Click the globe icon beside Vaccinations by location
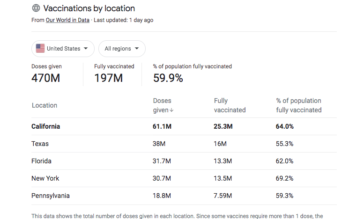The height and width of the screenshot is (219, 364). click(36, 8)
